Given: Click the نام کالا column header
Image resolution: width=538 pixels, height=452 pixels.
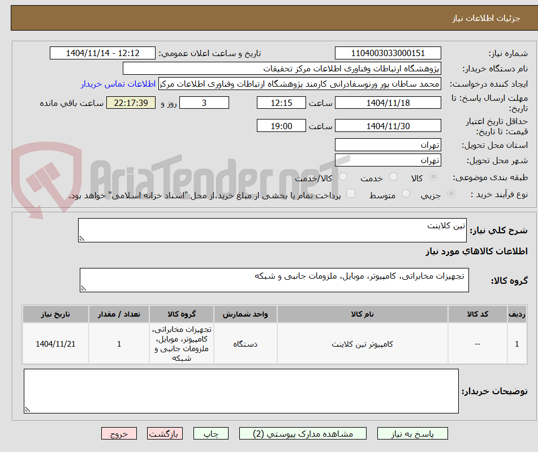Looking at the screenshot, I should (x=362, y=314).
